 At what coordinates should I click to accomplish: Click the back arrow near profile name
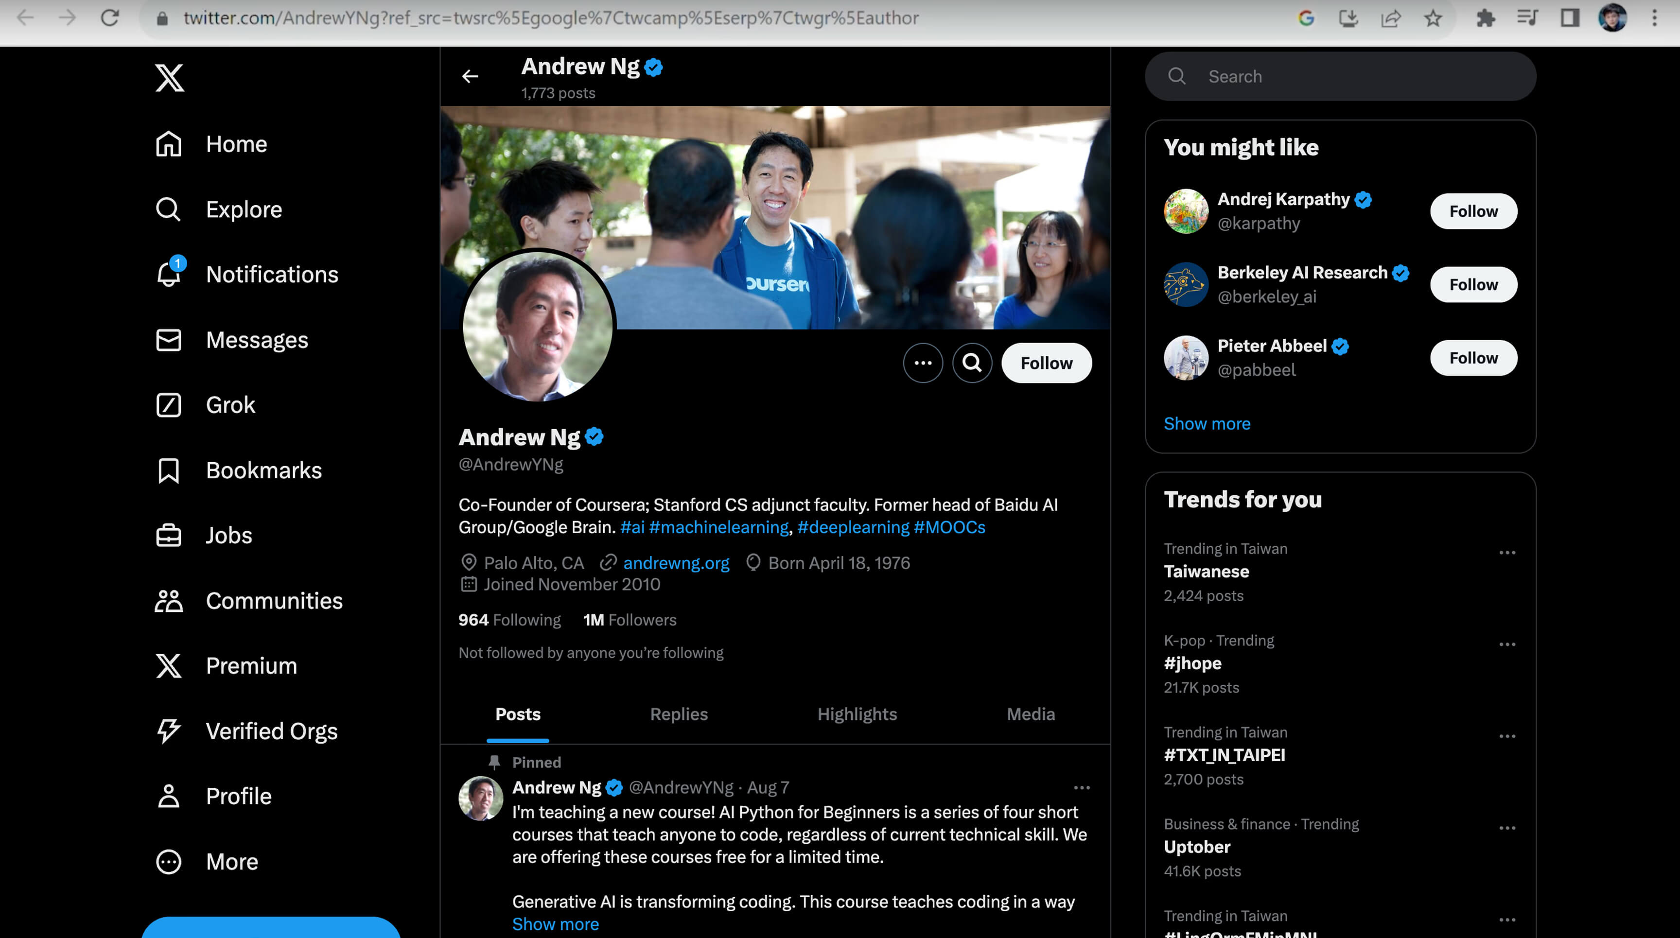(x=470, y=76)
